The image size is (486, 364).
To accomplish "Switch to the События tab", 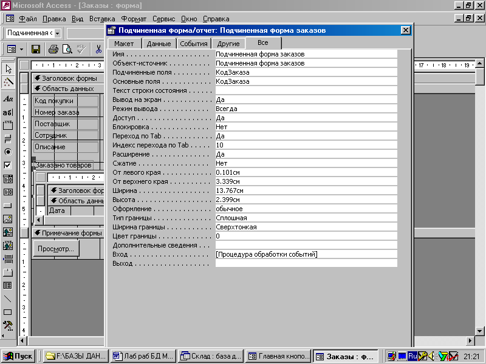I will 194,44.
